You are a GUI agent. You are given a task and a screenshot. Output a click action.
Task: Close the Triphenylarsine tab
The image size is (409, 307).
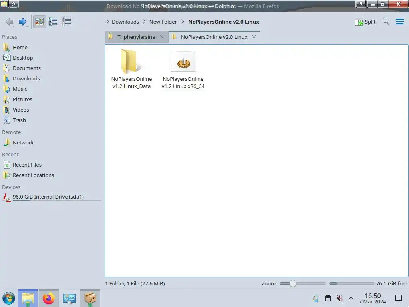[162, 37]
